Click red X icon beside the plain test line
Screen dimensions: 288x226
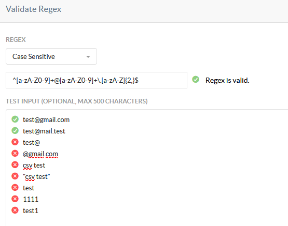[x=15, y=187]
